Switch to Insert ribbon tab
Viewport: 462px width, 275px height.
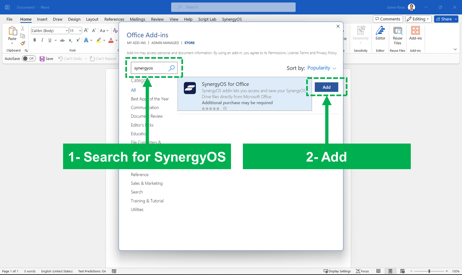pyautogui.click(x=42, y=19)
